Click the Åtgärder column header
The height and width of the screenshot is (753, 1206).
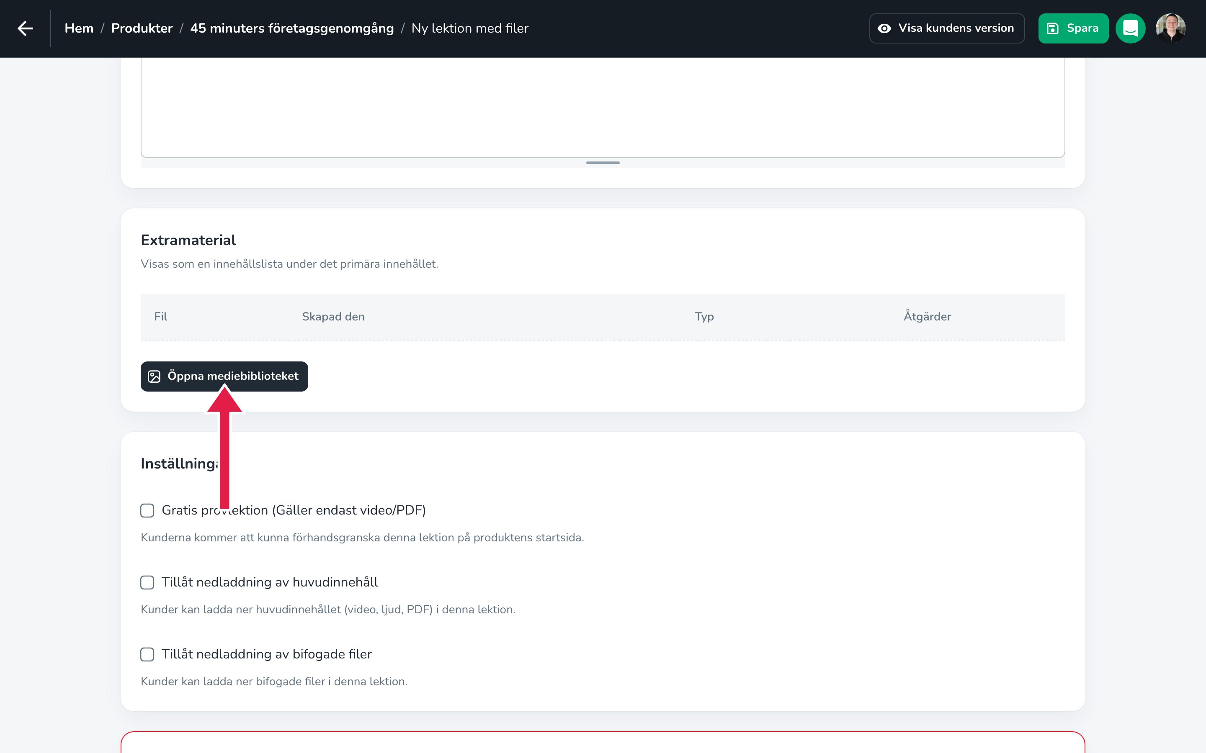click(927, 316)
